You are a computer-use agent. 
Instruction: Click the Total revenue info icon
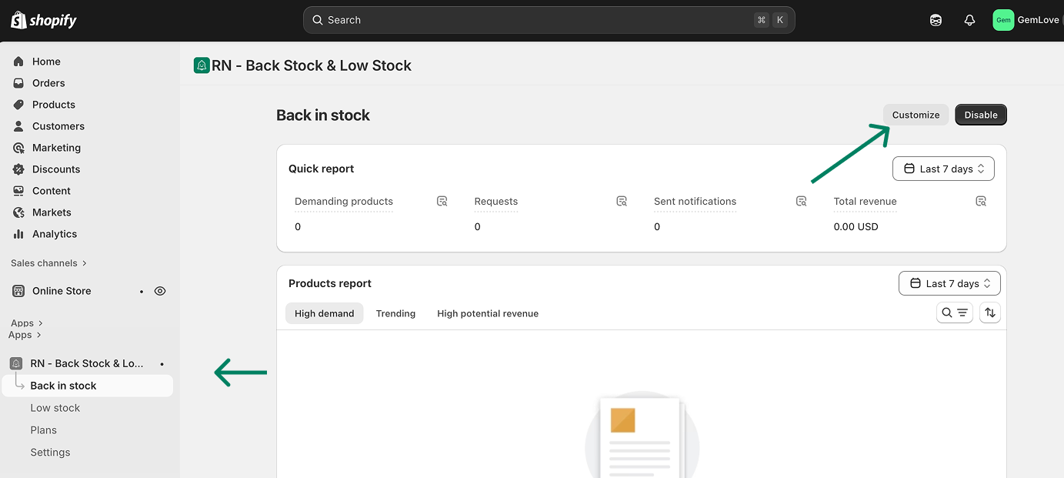(x=981, y=201)
